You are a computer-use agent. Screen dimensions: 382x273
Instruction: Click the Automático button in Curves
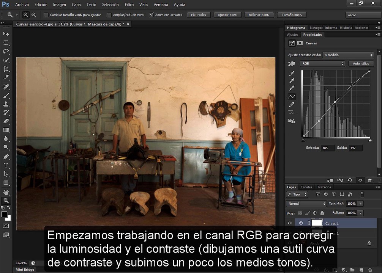click(x=361, y=63)
